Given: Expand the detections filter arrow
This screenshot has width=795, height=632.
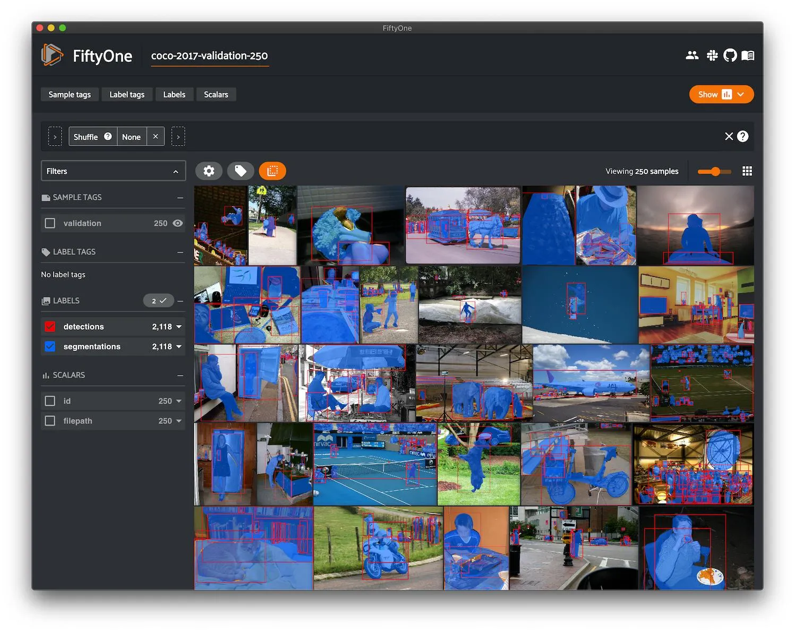Looking at the screenshot, I should point(179,327).
